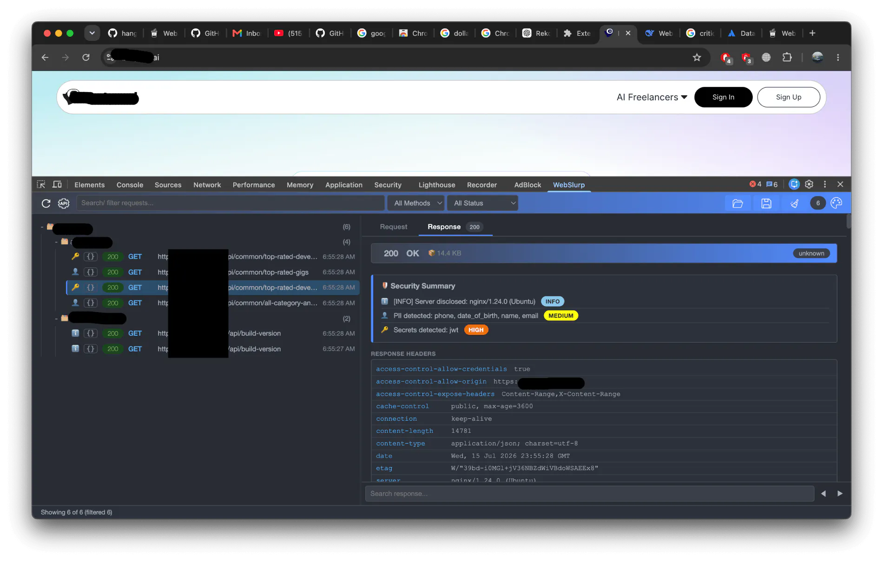Viewport: 883px width, 561px height.
Task: Click the MEDIUM severity badge
Action: click(560, 316)
